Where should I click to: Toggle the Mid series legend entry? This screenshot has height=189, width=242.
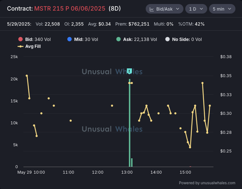(x=83, y=39)
